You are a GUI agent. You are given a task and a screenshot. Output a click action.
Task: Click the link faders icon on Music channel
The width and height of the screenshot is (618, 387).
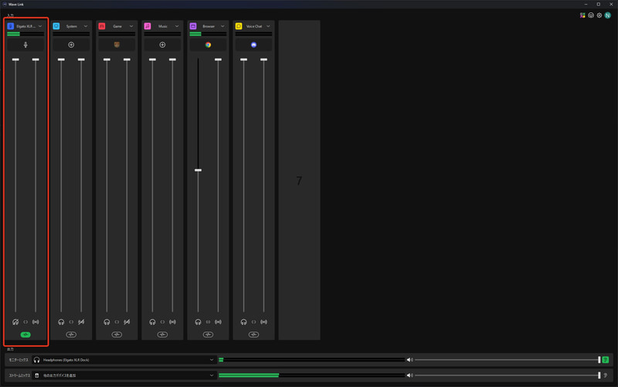[x=162, y=322]
